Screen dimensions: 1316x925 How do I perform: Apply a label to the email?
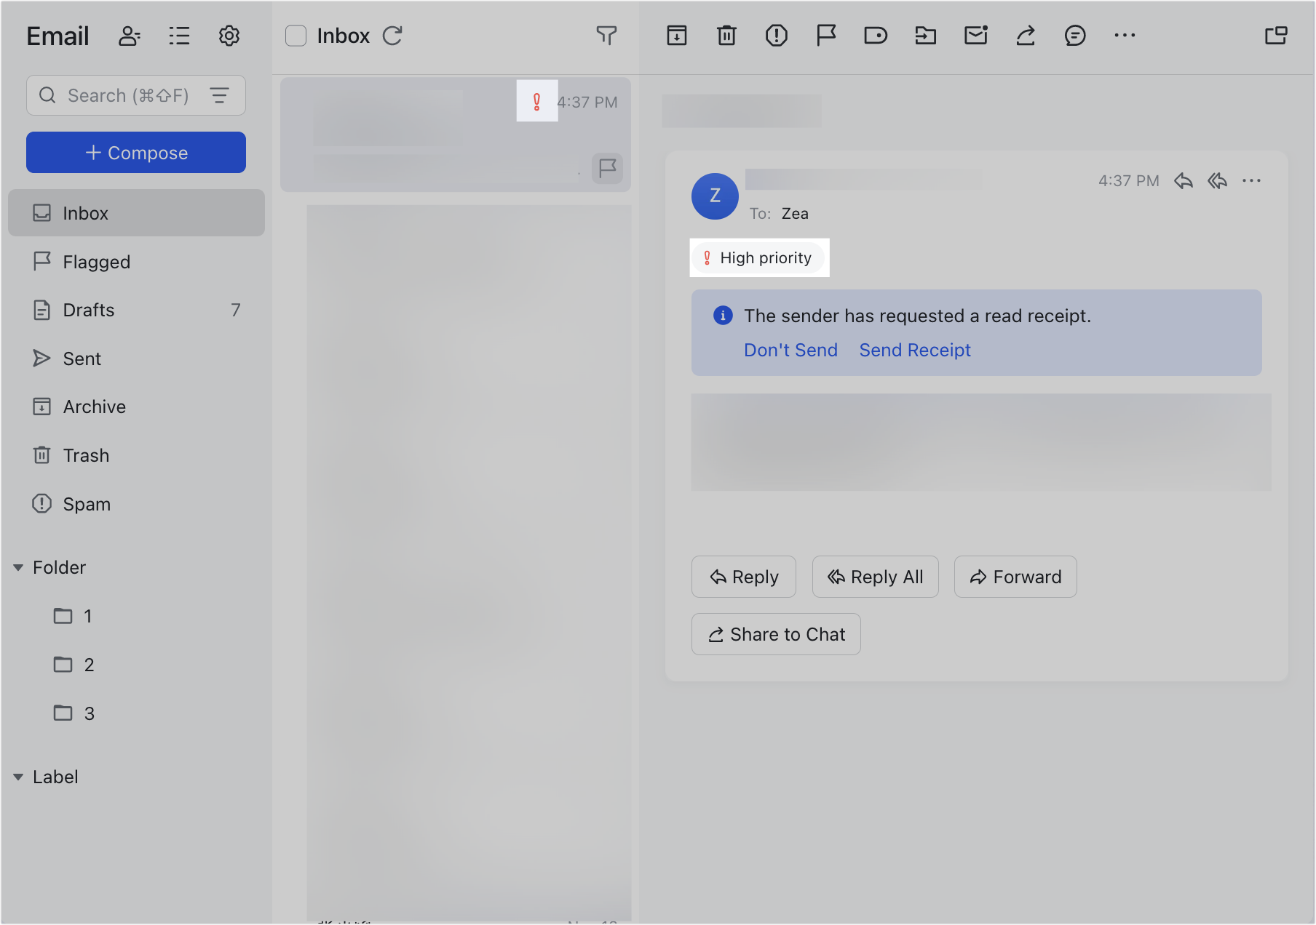[876, 35]
